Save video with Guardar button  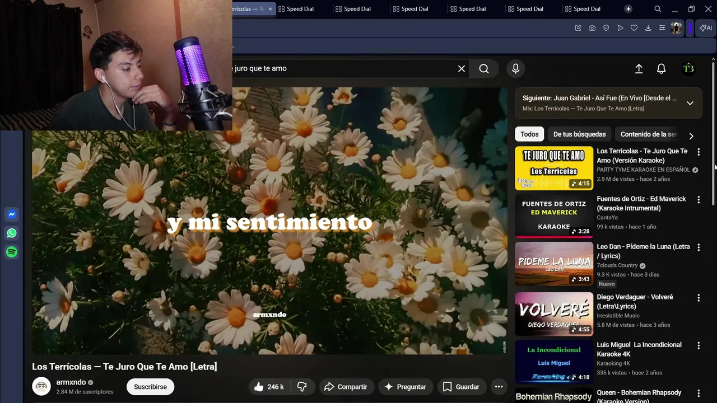tap(461, 387)
